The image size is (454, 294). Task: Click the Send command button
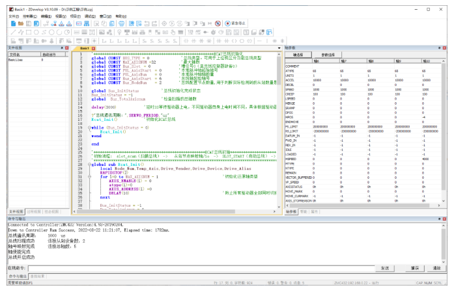point(385,268)
